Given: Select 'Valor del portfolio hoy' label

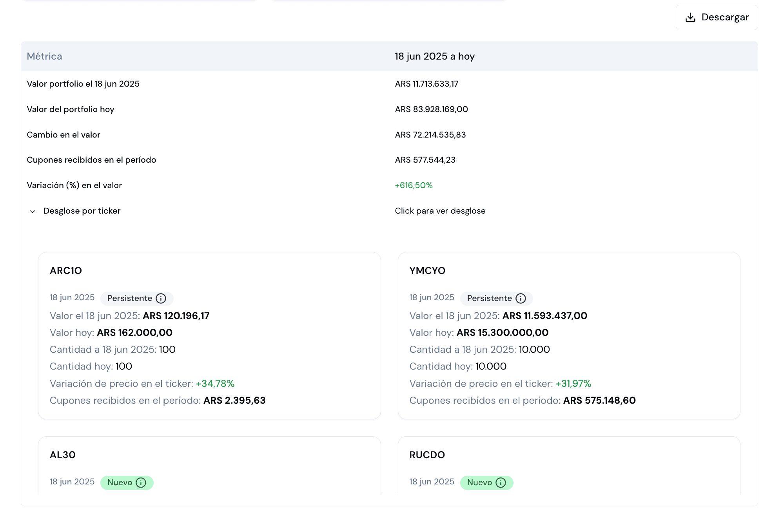Looking at the screenshot, I should click(71, 109).
